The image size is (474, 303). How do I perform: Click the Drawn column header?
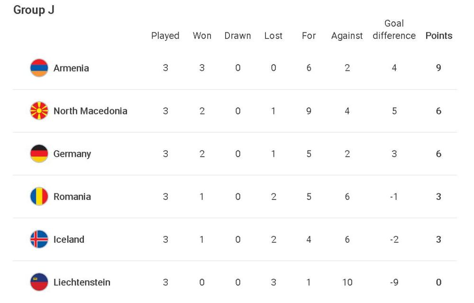coord(237,36)
